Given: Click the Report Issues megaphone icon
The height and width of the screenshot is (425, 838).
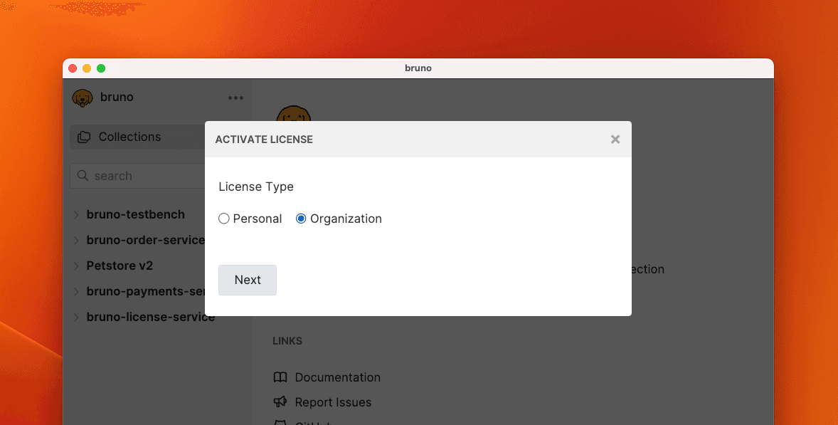Looking at the screenshot, I should 280,402.
